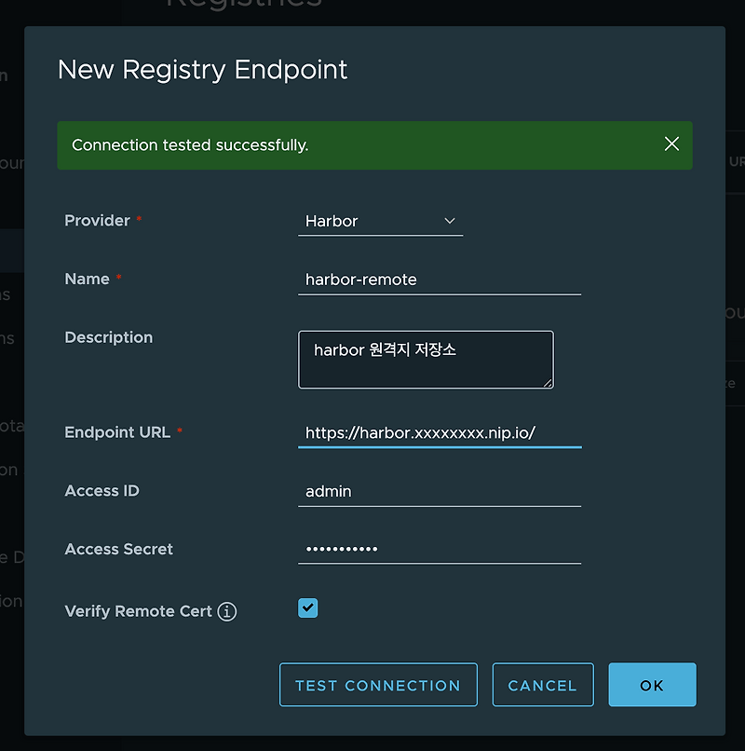Image resolution: width=745 pixels, height=751 pixels.
Task: Open the Provider dropdown showing Harbor
Action: point(380,222)
